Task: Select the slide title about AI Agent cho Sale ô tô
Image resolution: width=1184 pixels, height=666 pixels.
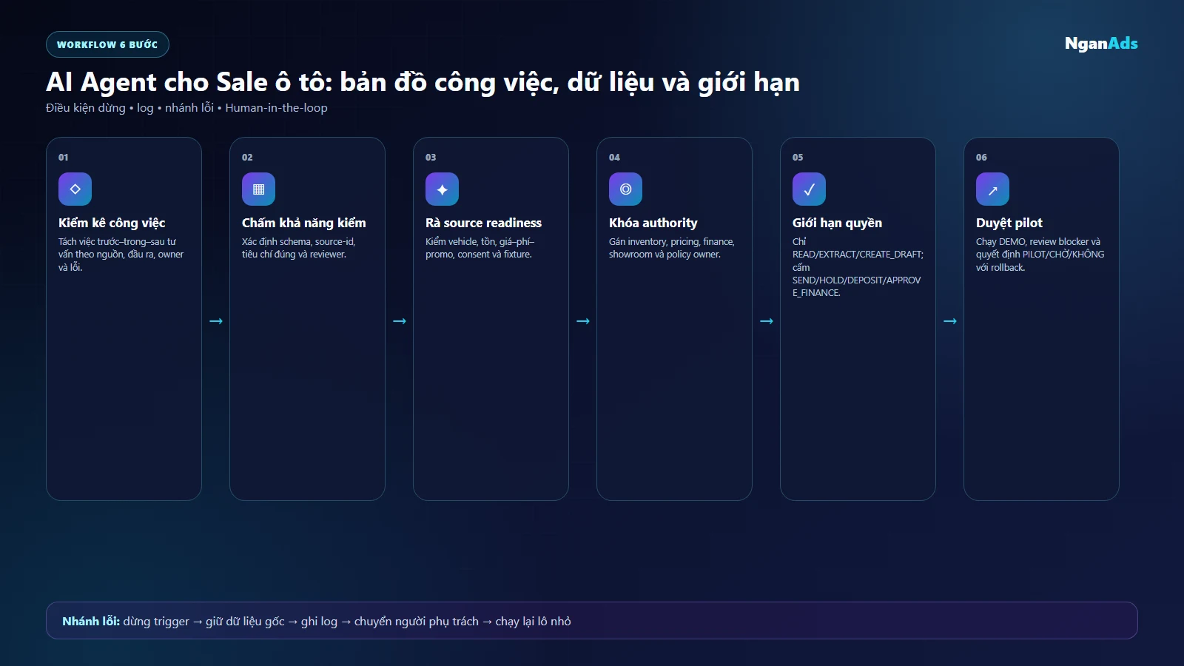Action: [x=423, y=82]
